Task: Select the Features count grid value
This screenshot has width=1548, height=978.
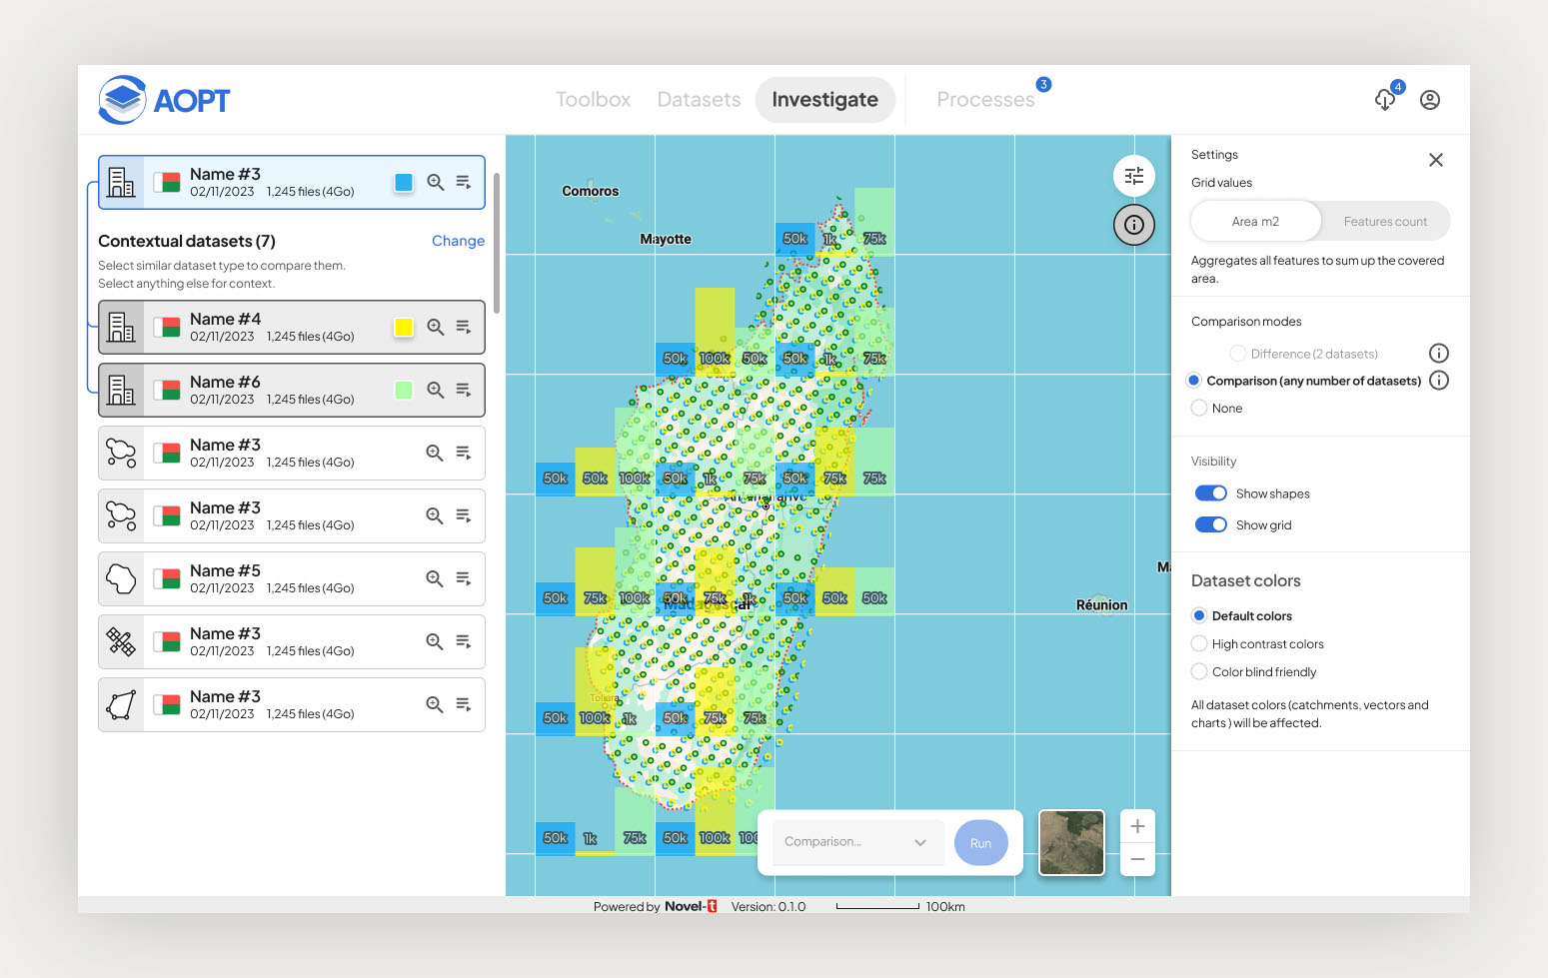Action: pos(1384,222)
